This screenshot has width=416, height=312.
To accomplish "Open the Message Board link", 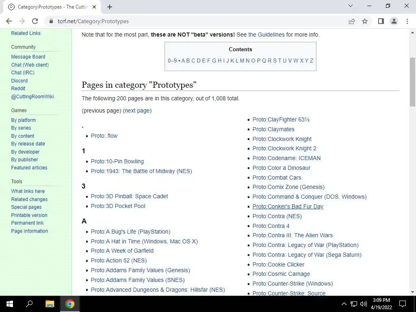I will (28, 57).
